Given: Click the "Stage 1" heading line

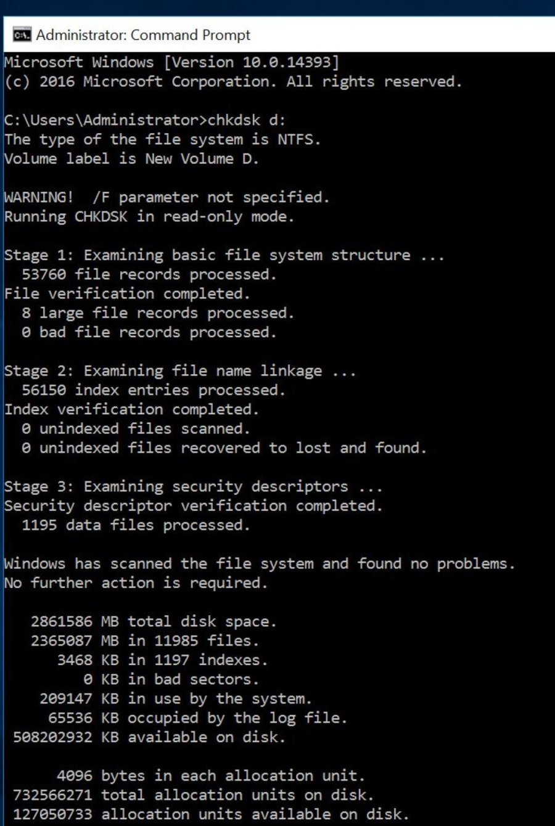Looking at the screenshot, I should 224,255.
